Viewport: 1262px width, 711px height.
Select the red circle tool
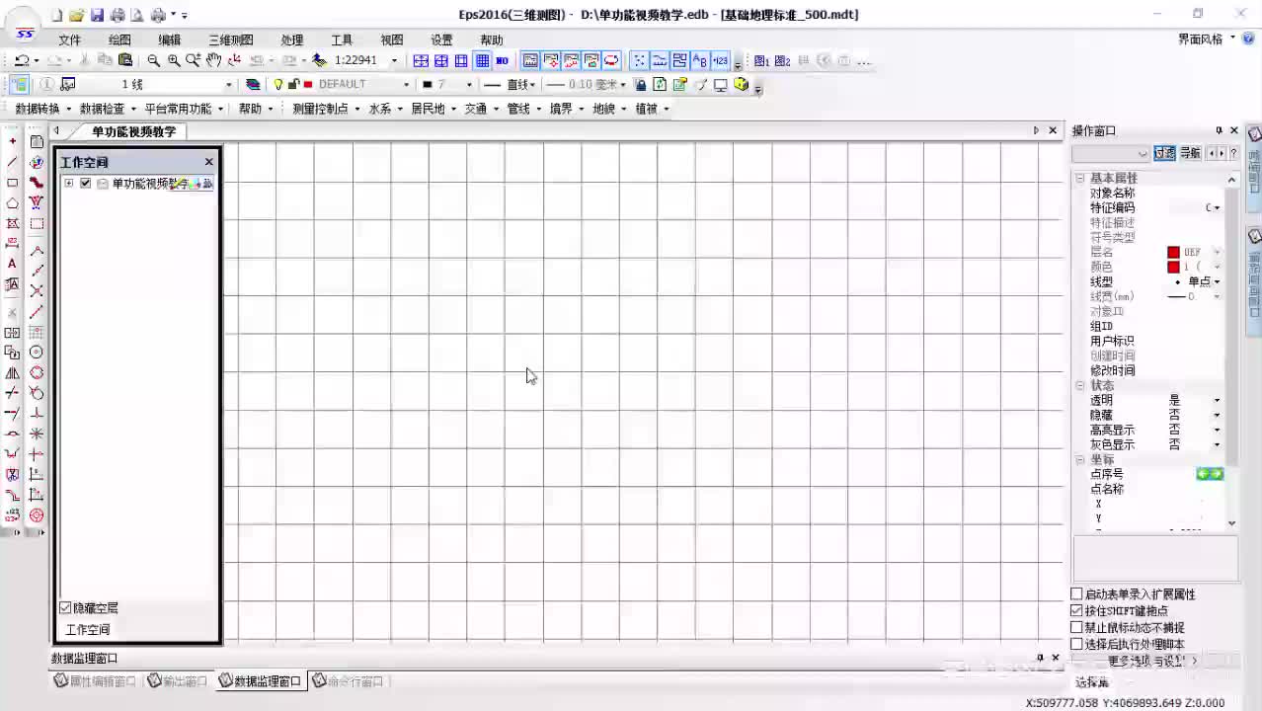(x=37, y=373)
